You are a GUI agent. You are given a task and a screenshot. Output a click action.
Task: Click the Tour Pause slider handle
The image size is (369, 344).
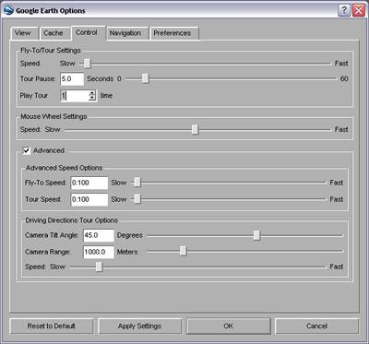pyautogui.click(x=146, y=78)
